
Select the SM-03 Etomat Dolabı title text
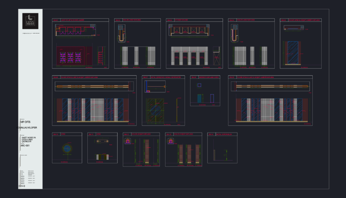181,20
